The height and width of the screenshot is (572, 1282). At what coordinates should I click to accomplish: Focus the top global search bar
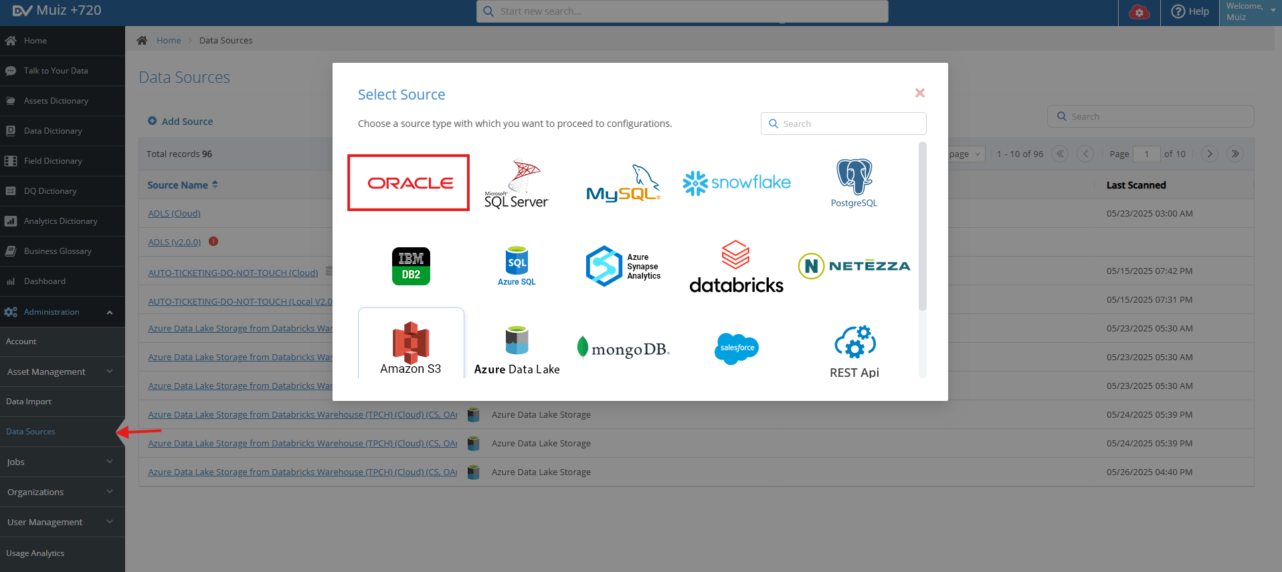pos(682,11)
